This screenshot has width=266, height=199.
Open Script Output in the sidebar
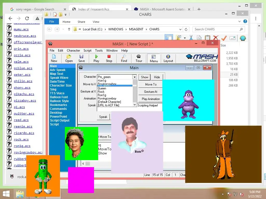tap(60, 120)
